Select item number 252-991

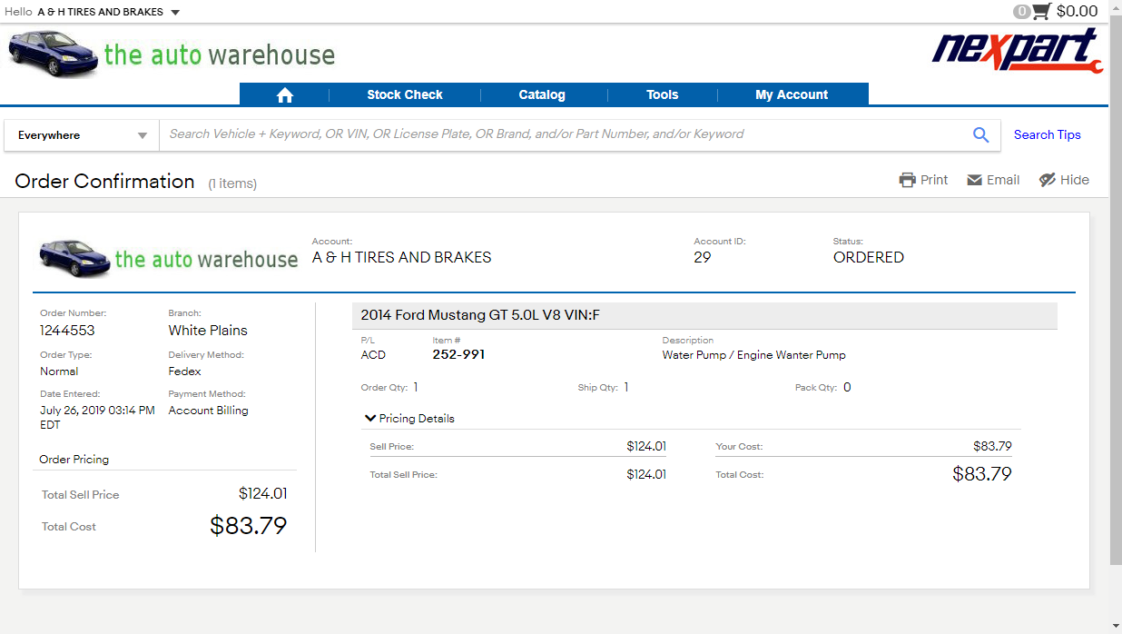[458, 355]
